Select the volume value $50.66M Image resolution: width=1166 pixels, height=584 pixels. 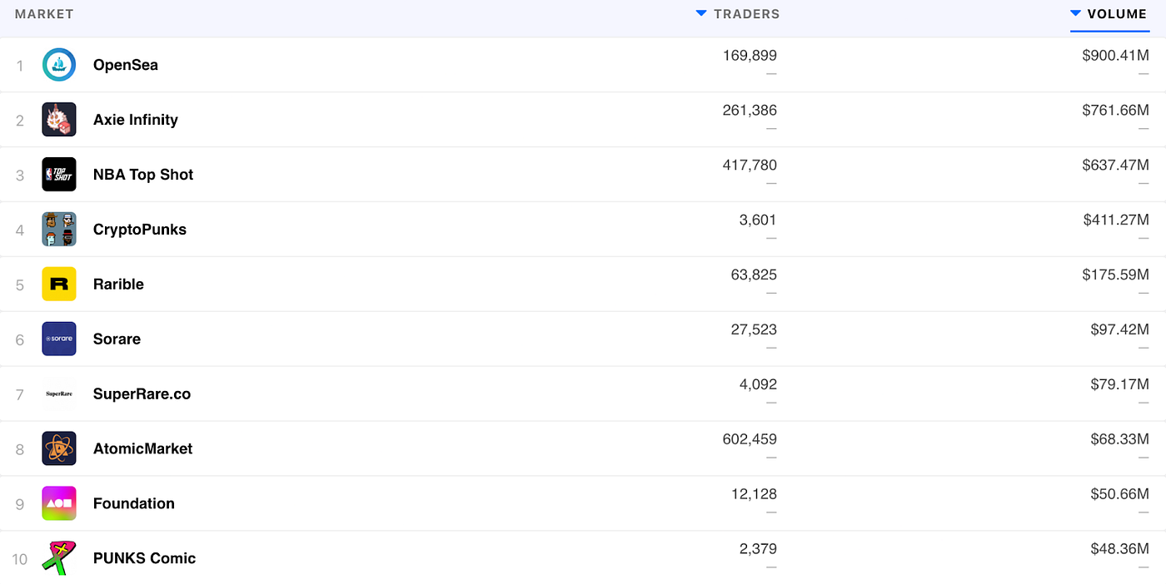point(1120,495)
